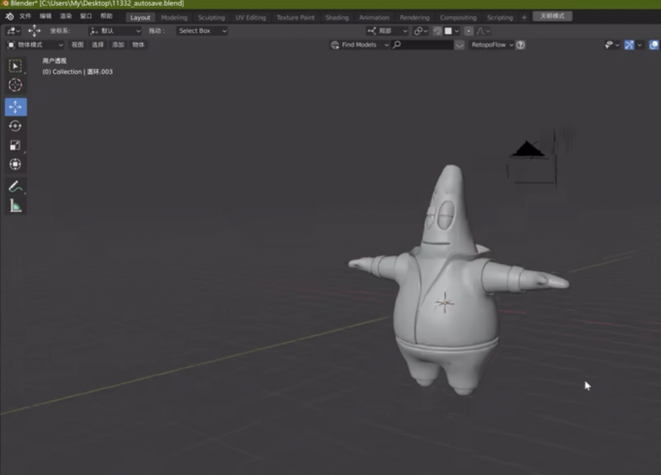Click the RetopoFlow help question icon

tap(521, 45)
